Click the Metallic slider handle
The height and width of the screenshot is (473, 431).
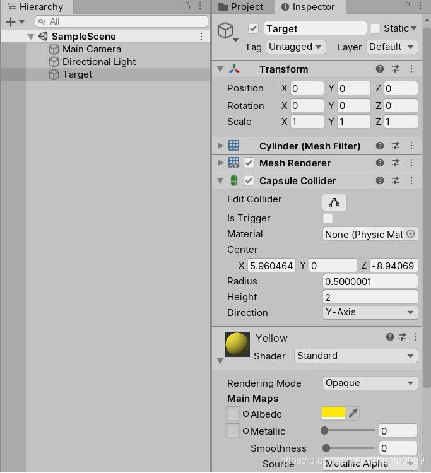(x=324, y=431)
